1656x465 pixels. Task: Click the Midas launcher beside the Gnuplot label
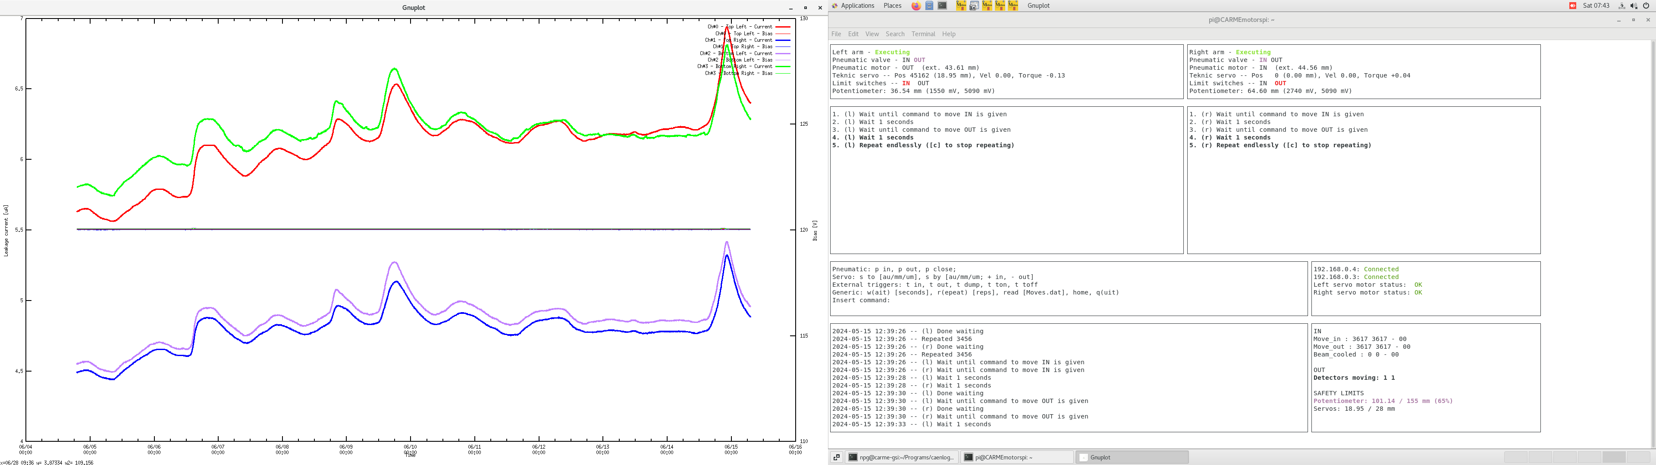[1013, 6]
